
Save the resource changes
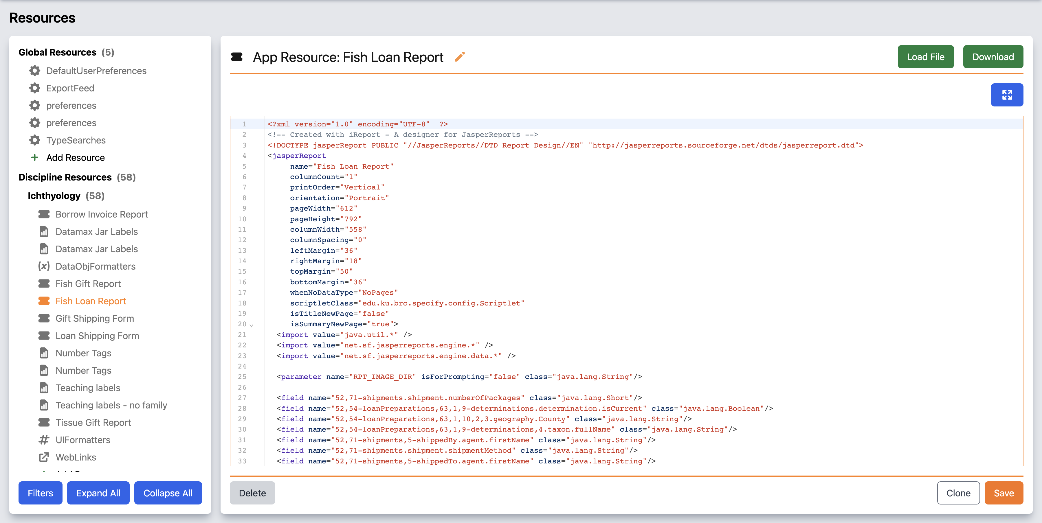tap(1004, 493)
